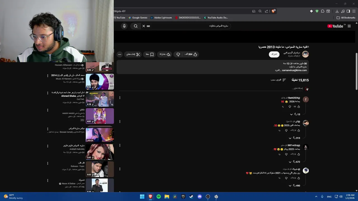Image resolution: width=358 pixels, height=201 pixels.
Task: Dislike the comment by flanh2024
Action: [x=290, y=107]
